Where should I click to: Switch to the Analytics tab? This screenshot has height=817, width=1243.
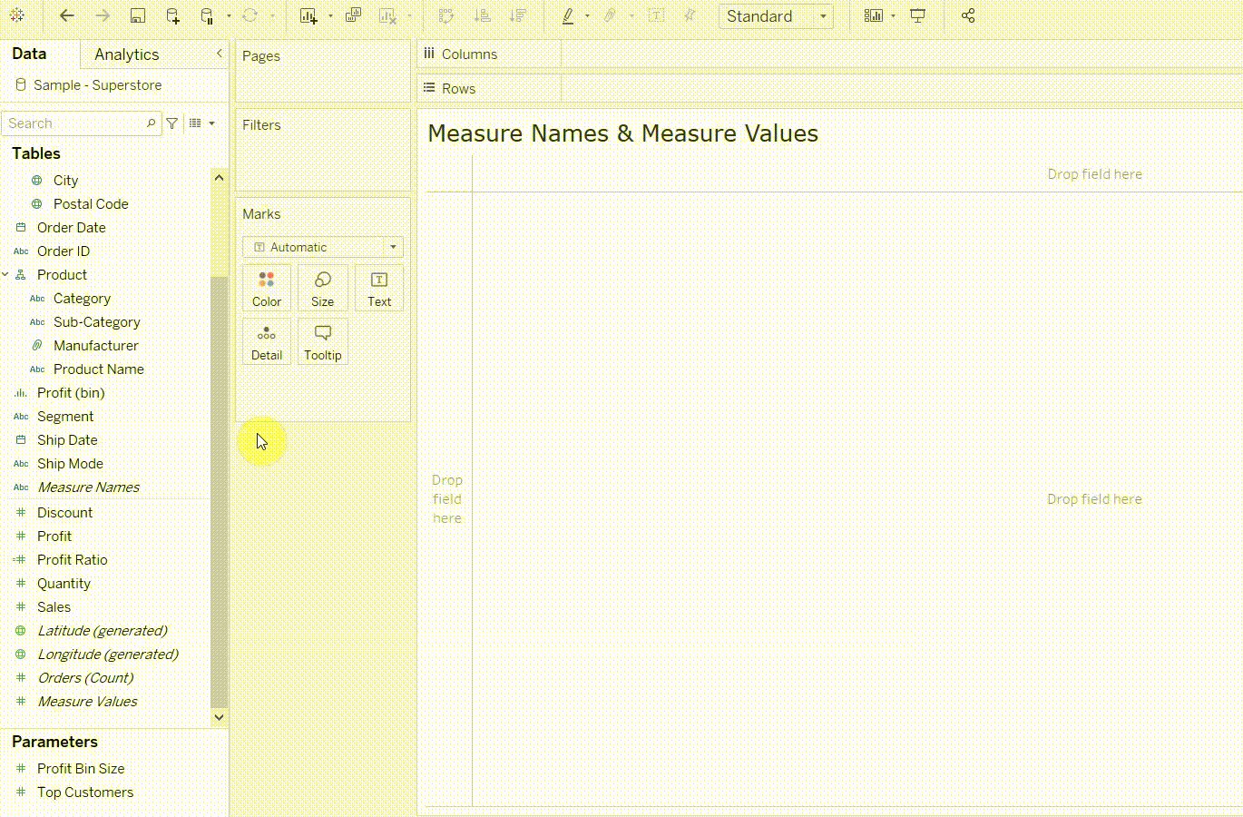[126, 54]
